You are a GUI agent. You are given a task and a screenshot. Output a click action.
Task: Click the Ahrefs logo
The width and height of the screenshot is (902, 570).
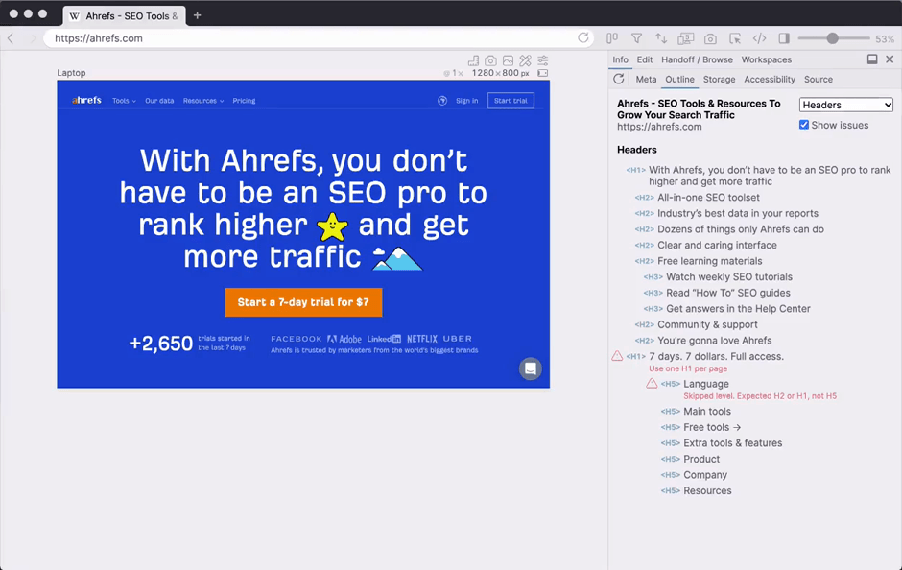pyautogui.click(x=87, y=100)
